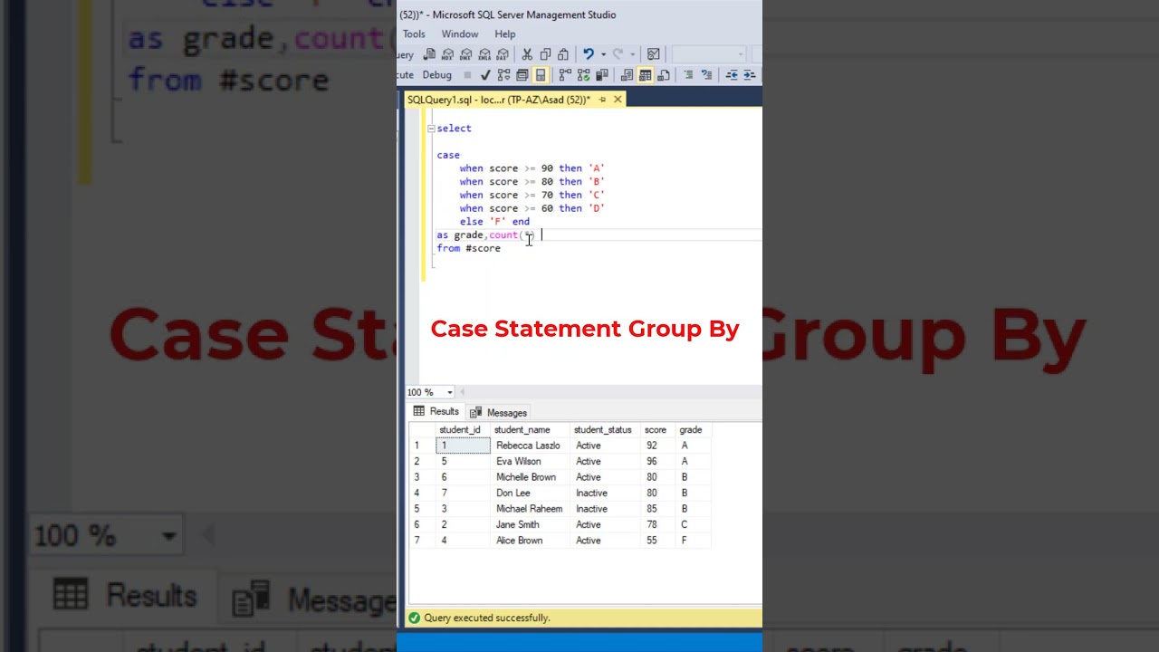
Task: Open the Activity Monitor icon
Action: click(x=653, y=54)
